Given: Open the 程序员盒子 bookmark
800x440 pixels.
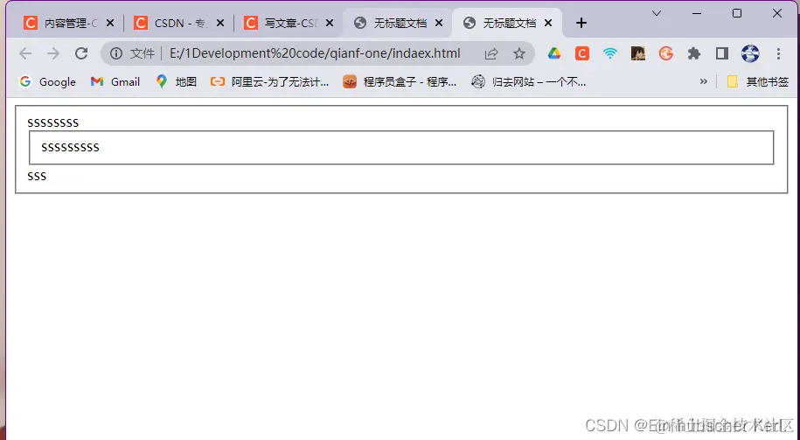Looking at the screenshot, I should coord(400,81).
